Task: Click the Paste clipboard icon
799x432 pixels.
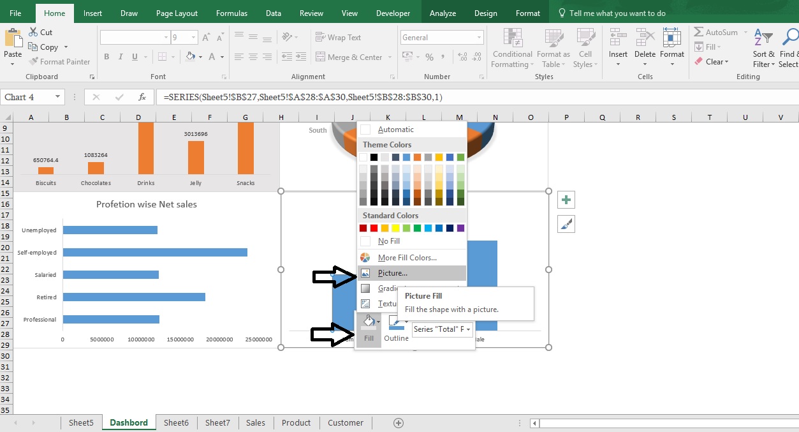Action: click(x=13, y=39)
